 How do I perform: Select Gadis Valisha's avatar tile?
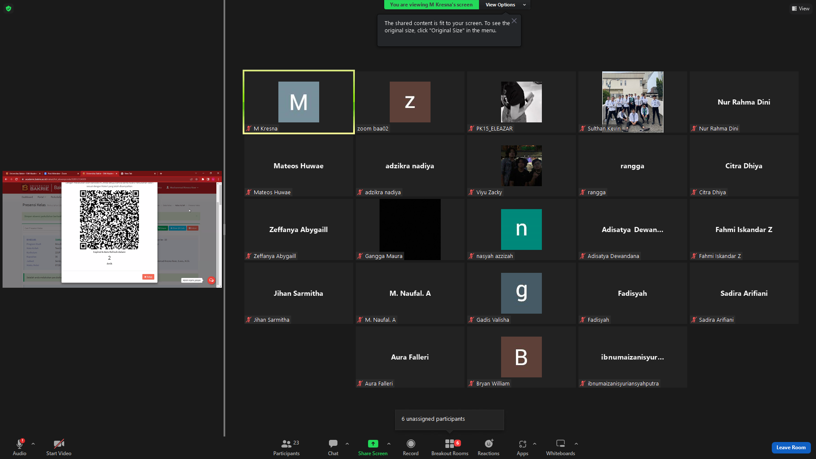[x=521, y=293]
